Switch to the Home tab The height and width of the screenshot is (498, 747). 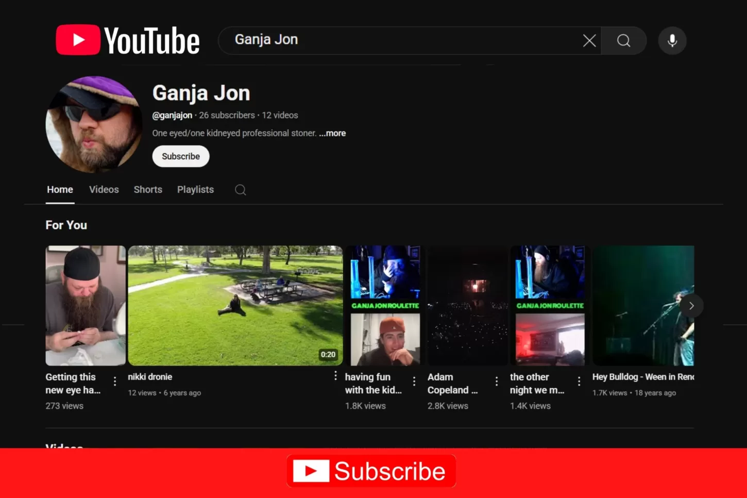[60, 190]
